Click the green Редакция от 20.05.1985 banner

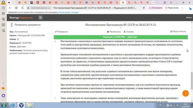pyautogui.click(x=121, y=37)
